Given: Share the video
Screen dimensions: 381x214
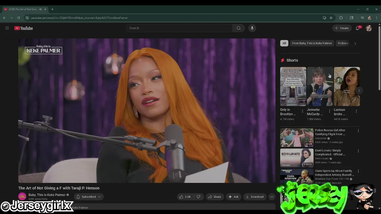Looking at the screenshot, I should click(x=215, y=197).
